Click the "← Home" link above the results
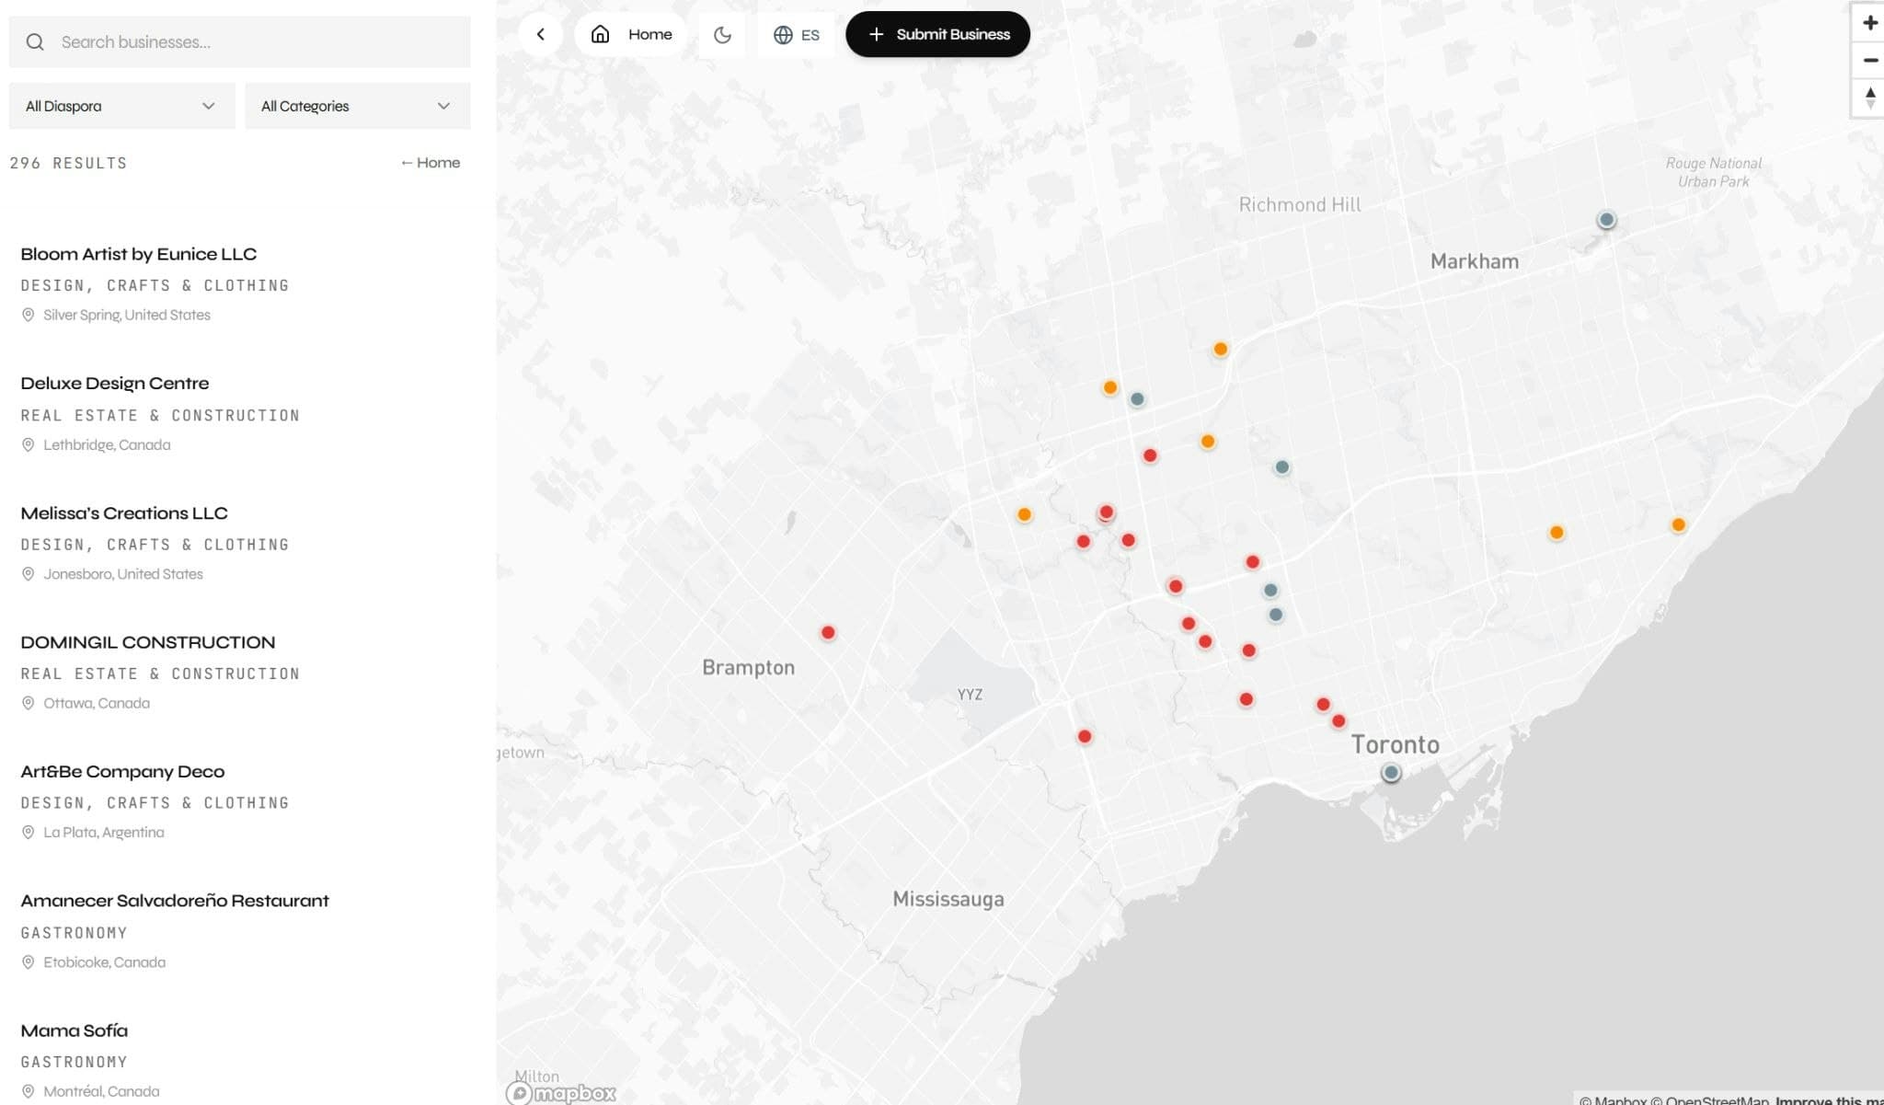The width and height of the screenshot is (1884, 1105). pyautogui.click(x=430, y=162)
